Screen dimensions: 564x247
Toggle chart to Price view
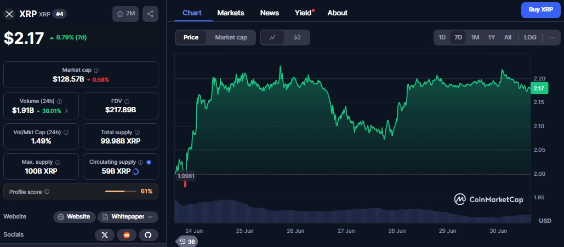coord(191,37)
